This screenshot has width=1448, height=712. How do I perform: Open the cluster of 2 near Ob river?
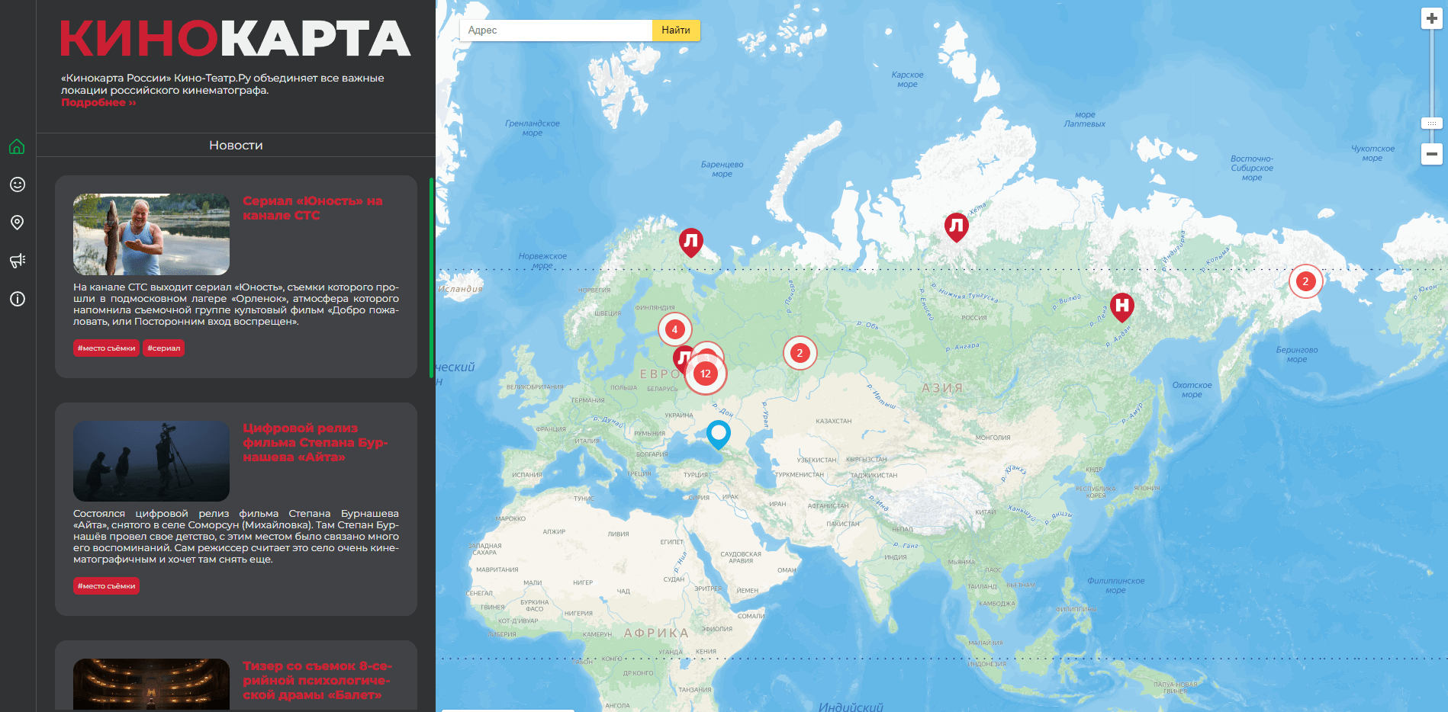(x=800, y=353)
